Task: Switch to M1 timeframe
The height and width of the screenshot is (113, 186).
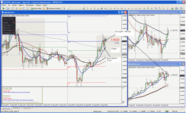Action: tap(111, 8)
